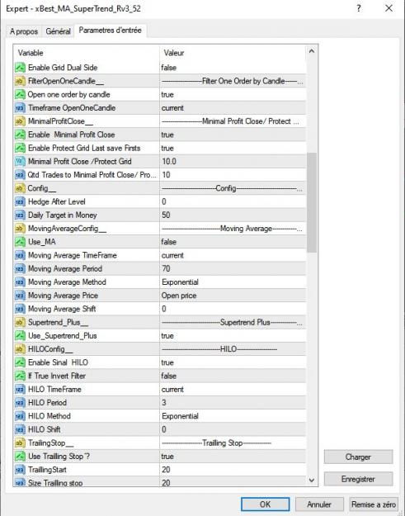Click the icon beside Use Trailling Stop?

pyautogui.click(x=20, y=457)
